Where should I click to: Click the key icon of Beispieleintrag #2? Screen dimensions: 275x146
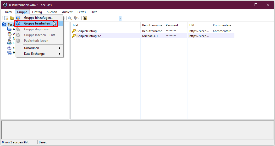(74, 36)
